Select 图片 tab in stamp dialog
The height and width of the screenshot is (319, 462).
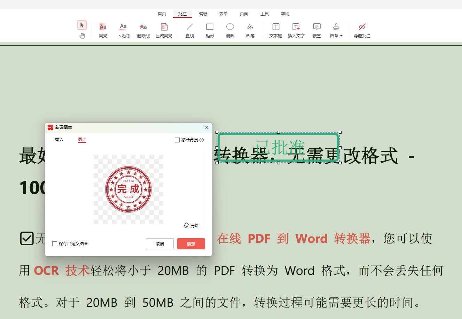82,140
